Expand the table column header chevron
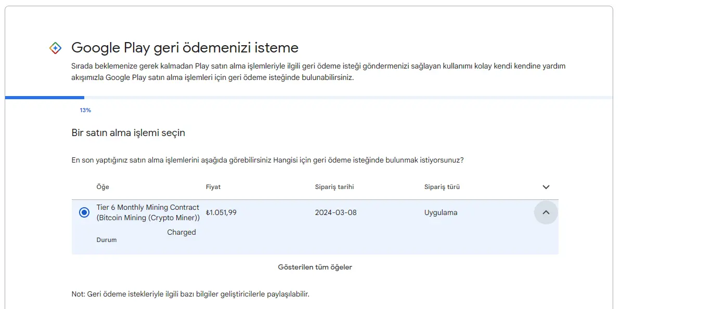 coord(546,187)
